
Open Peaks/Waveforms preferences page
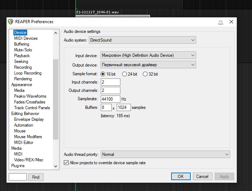[30, 96]
